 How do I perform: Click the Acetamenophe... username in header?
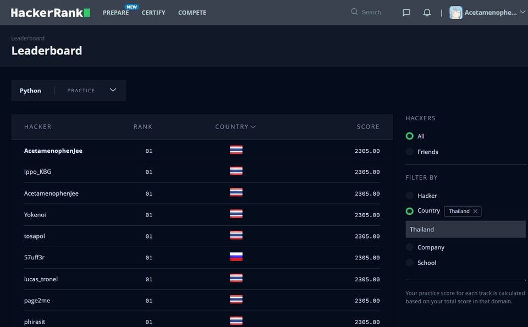[x=490, y=13]
